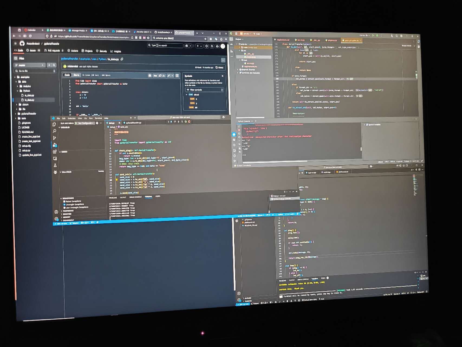Add new Python Console tab in PyCharm

(256, 121)
